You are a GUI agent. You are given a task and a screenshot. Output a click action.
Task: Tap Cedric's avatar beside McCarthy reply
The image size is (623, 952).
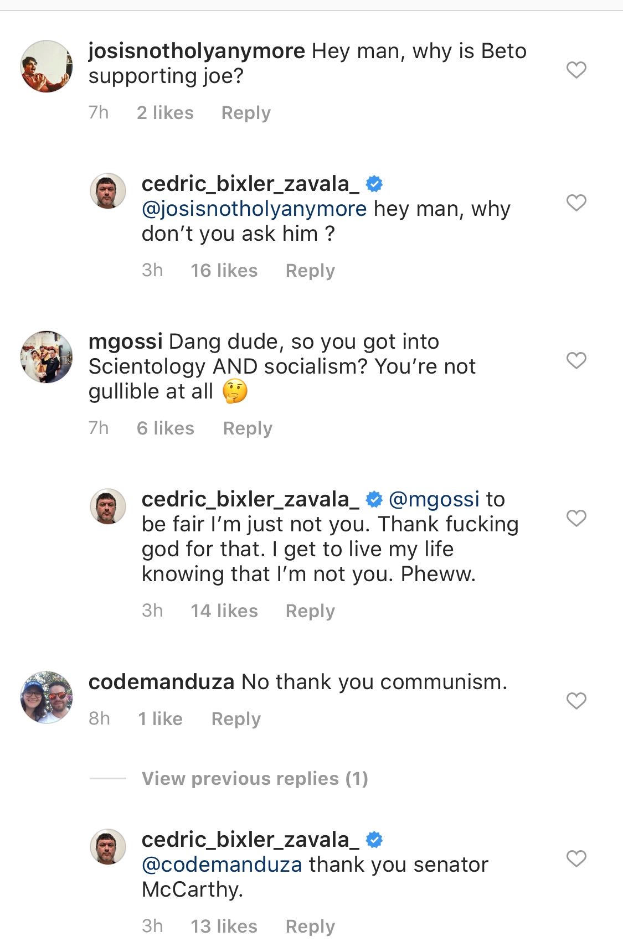108,846
